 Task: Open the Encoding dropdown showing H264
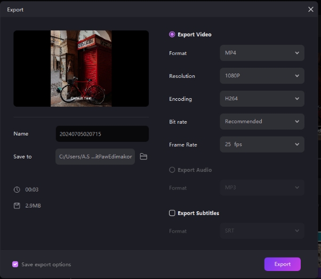pyautogui.click(x=262, y=99)
